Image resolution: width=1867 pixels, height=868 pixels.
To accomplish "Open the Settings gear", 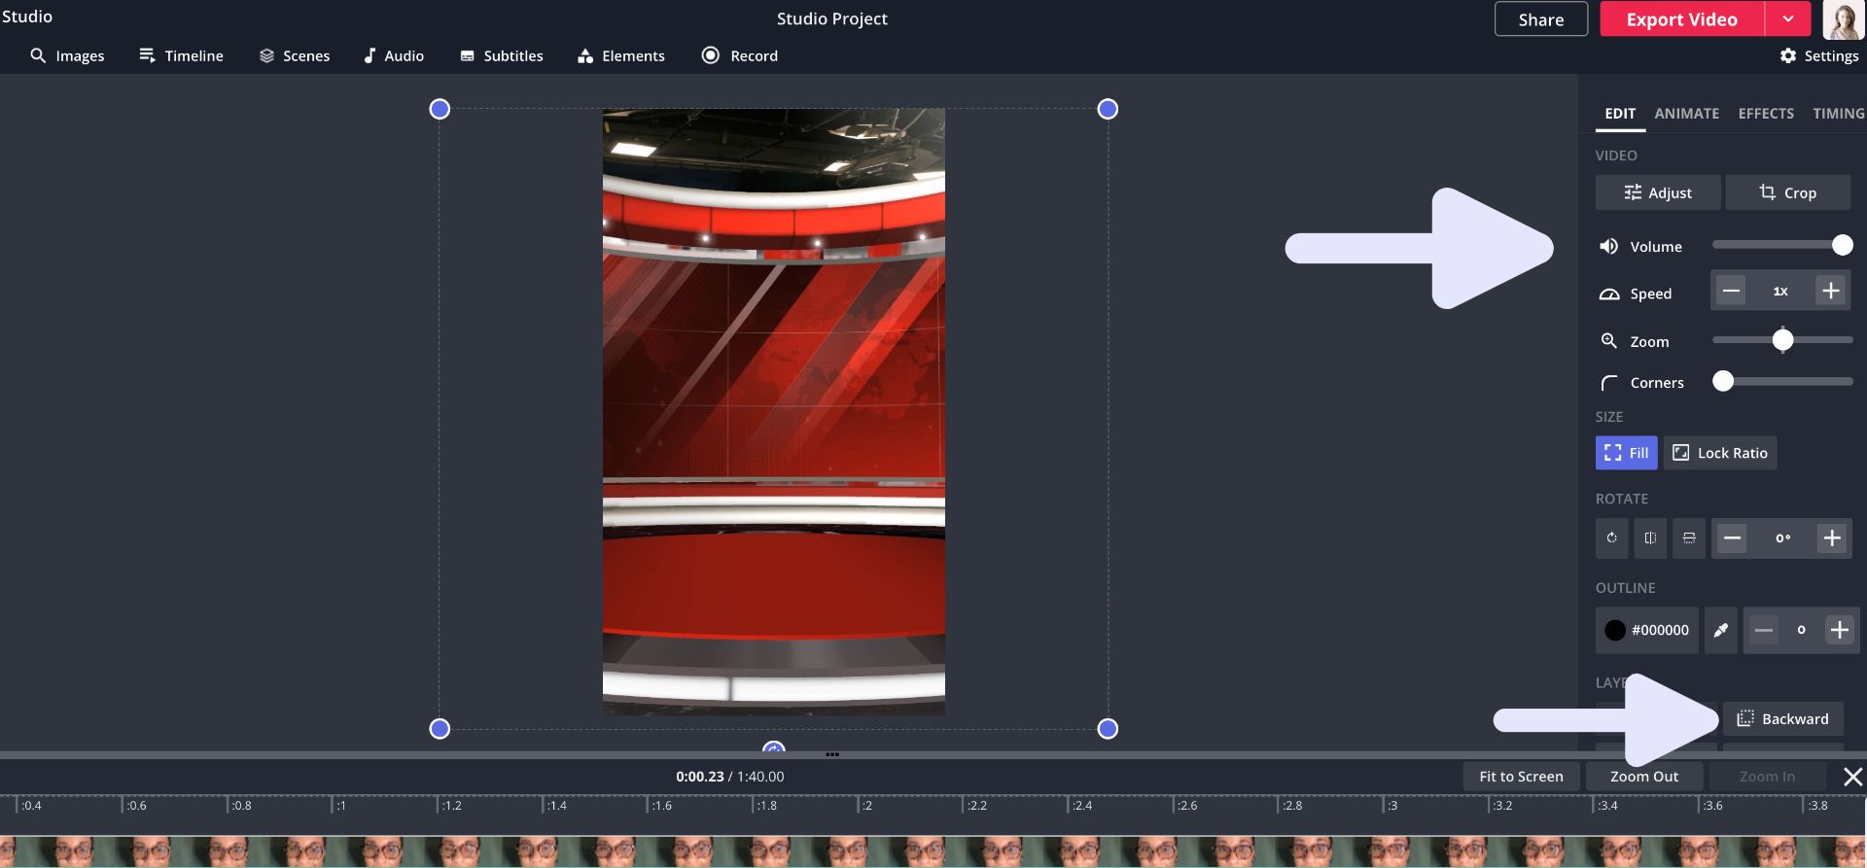I will click(x=1819, y=56).
